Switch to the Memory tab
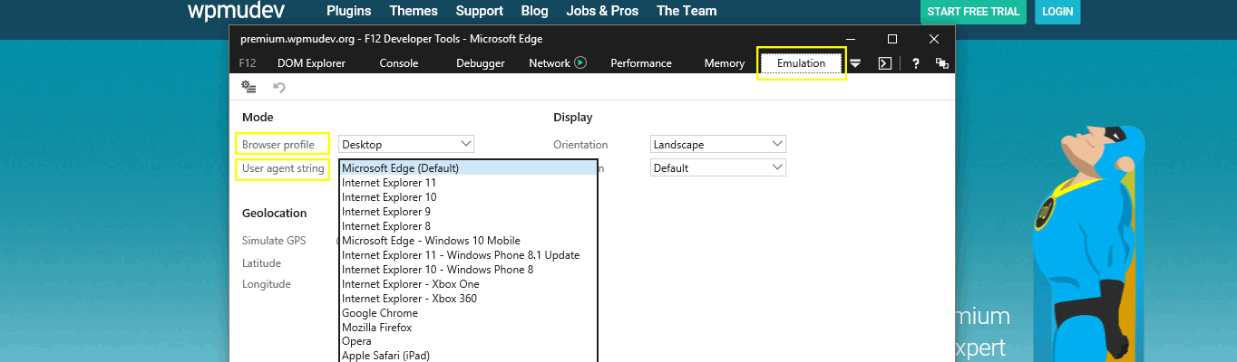 [x=725, y=63]
